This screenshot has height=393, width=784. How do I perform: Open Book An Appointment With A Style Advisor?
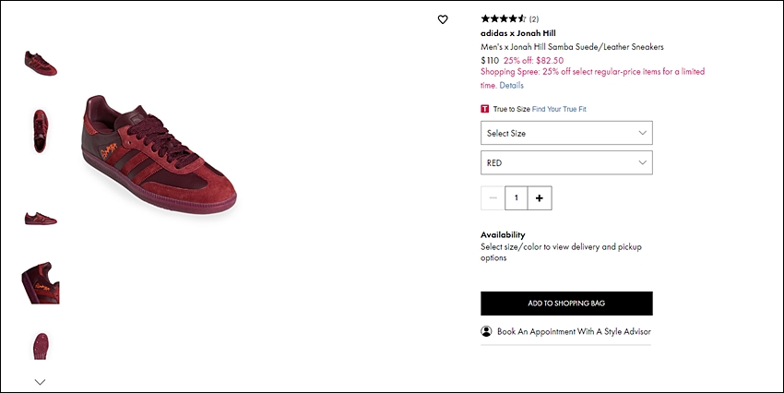click(574, 331)
